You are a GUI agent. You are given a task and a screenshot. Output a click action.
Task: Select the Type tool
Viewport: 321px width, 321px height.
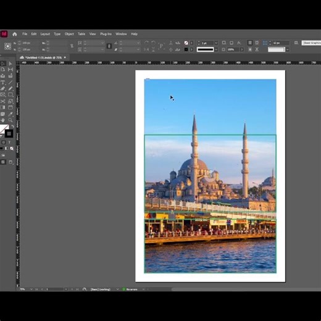coord(2,83)
